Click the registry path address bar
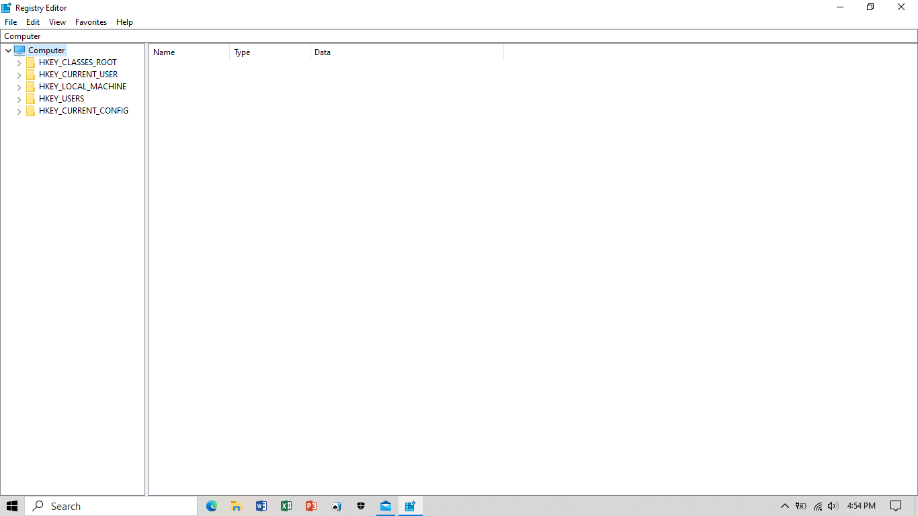Image resolution: width=918 pixels, height=516 pixels. point(459,36)
